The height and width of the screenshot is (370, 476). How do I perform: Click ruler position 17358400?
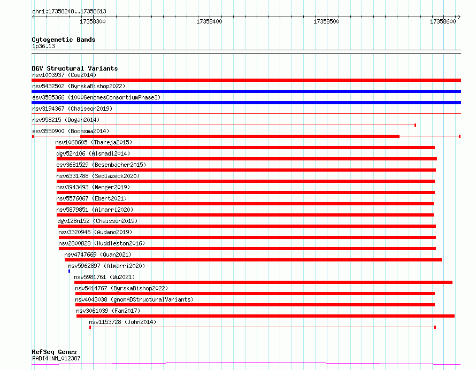click(209, 21)
